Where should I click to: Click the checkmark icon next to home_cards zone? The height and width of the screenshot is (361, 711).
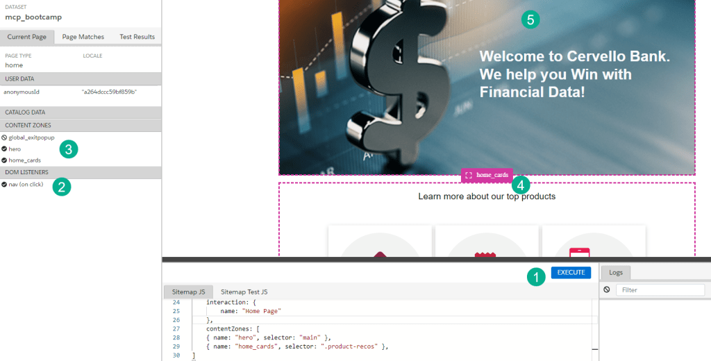[x=4, y=160]
